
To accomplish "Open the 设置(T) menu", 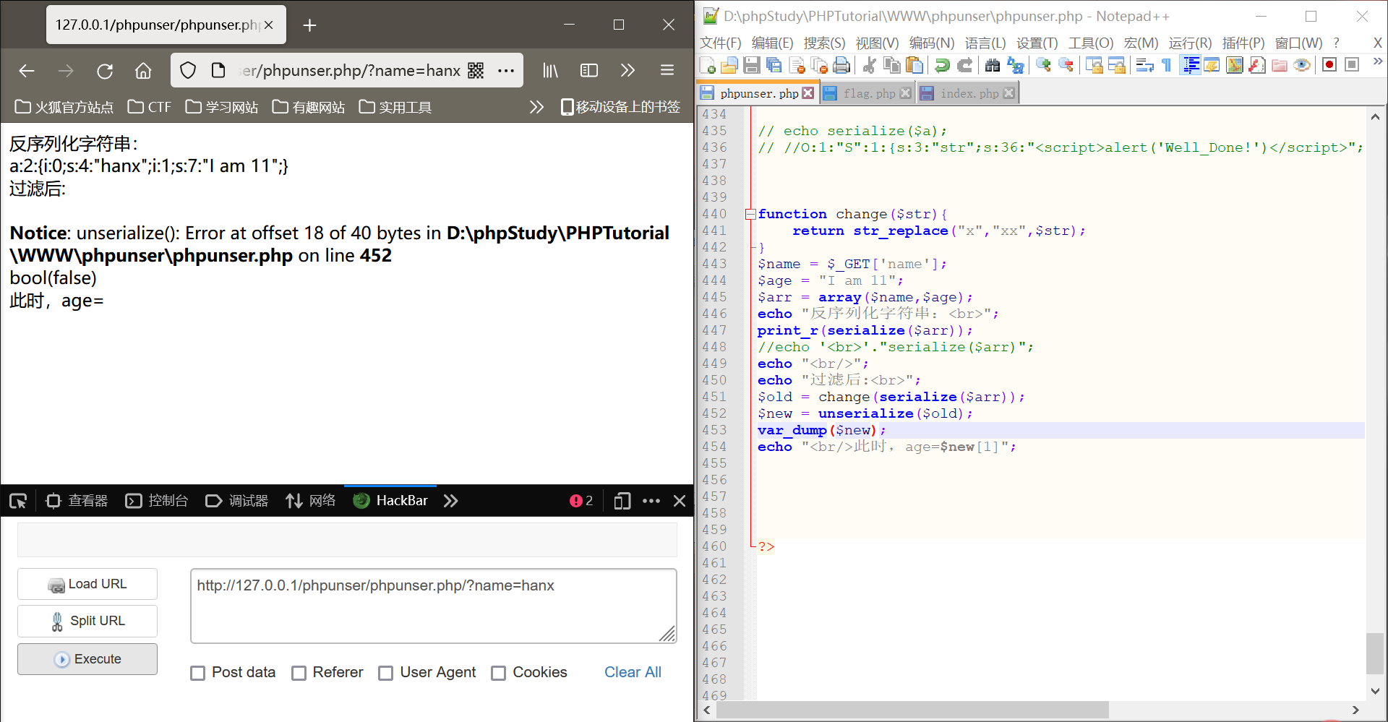I will [x=1037, y=43].
